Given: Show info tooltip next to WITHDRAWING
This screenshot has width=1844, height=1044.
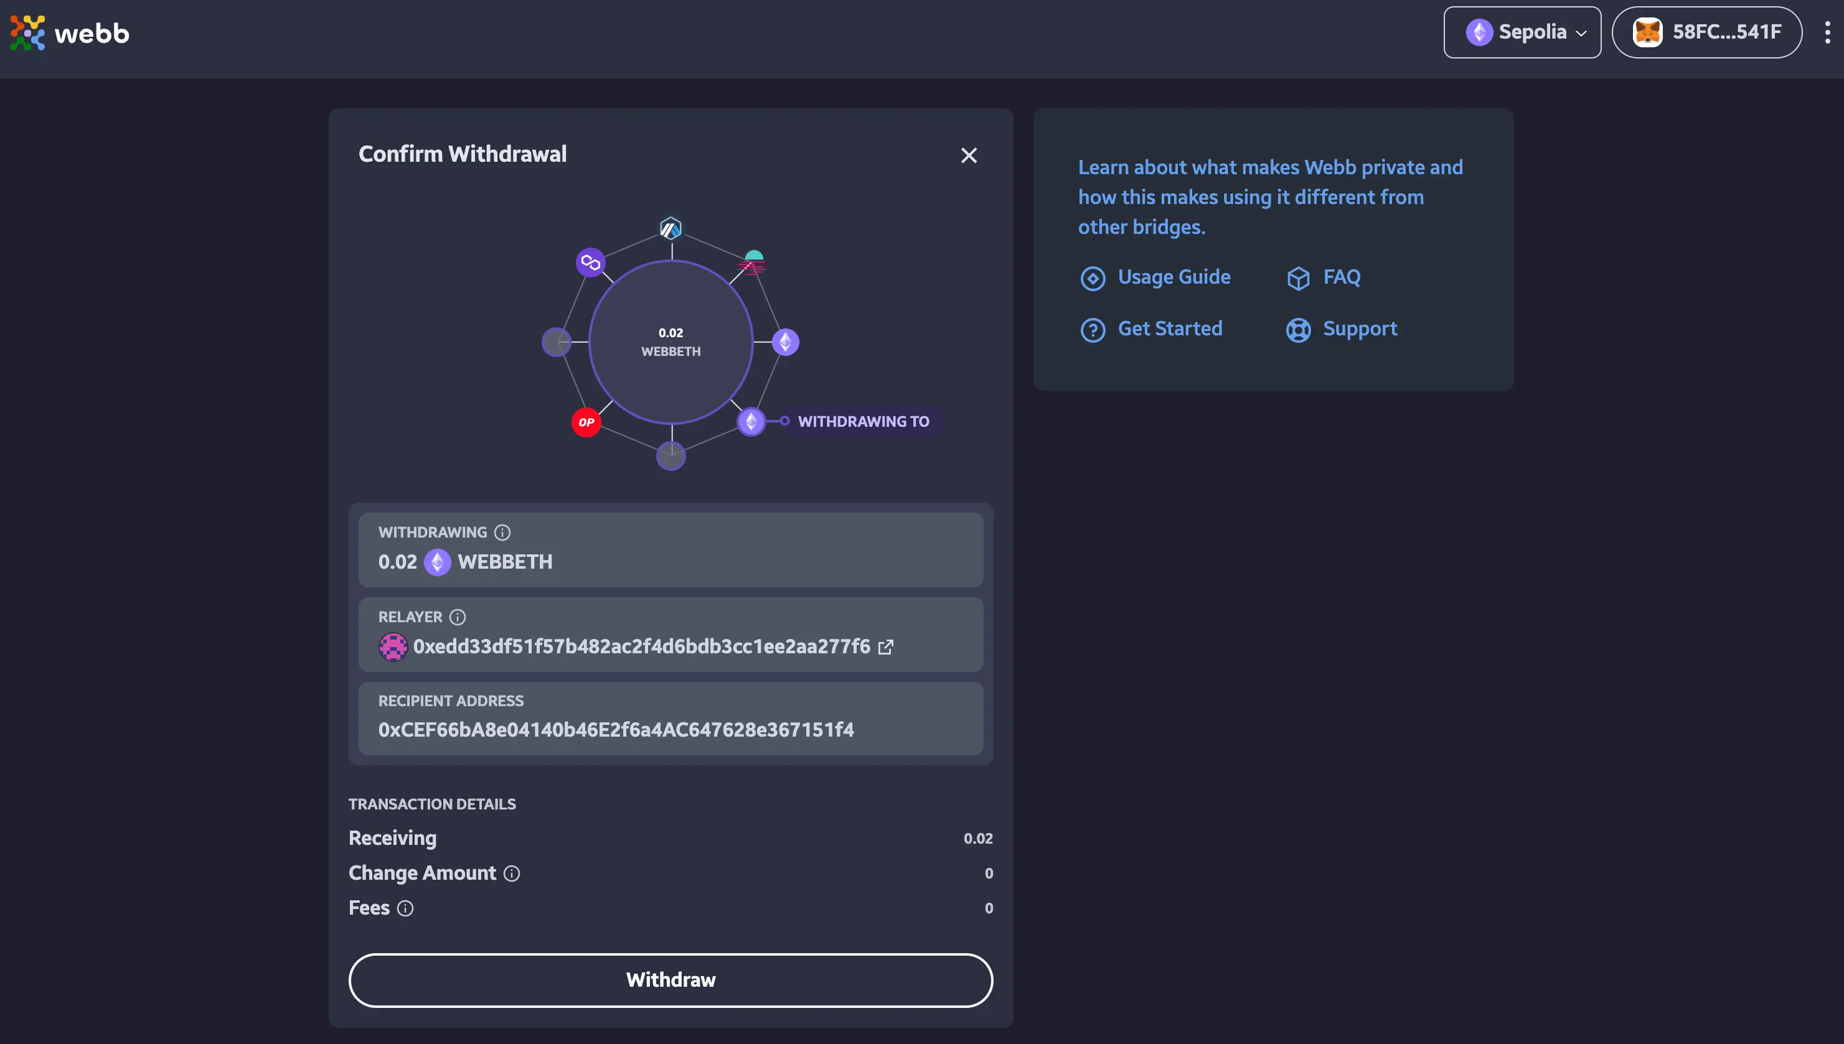Looking at the screenshot, I should (x=502, y=533).
